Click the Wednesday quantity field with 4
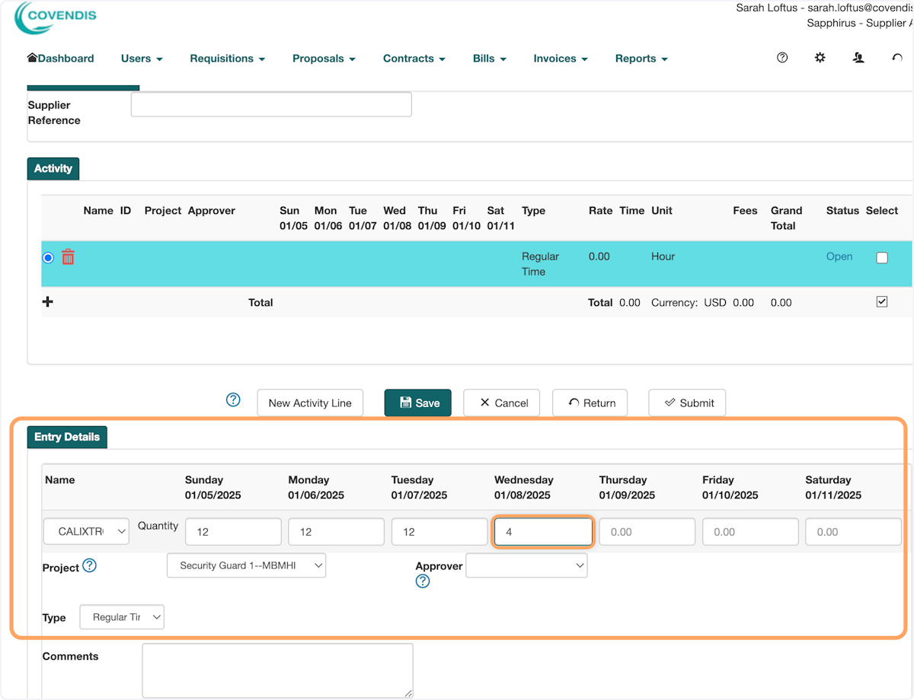The height and width of the screenshot is (700, 914). (x=543, y=532)
